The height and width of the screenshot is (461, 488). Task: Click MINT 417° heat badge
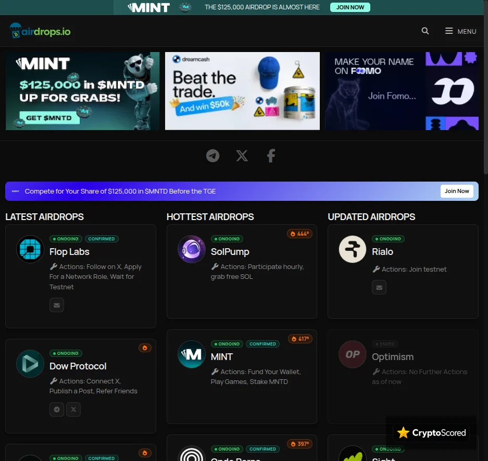click(301, 339)
